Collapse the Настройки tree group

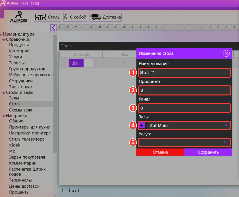point(4,116)
